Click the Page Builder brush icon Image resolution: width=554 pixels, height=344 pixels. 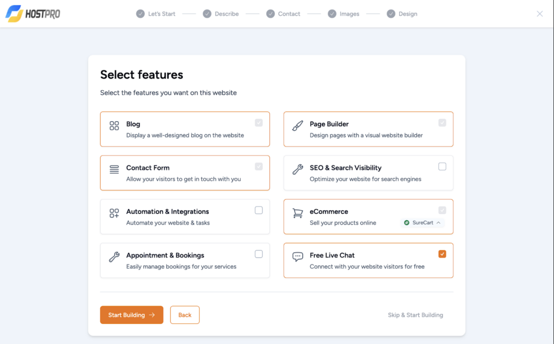[x=298, y=125]
